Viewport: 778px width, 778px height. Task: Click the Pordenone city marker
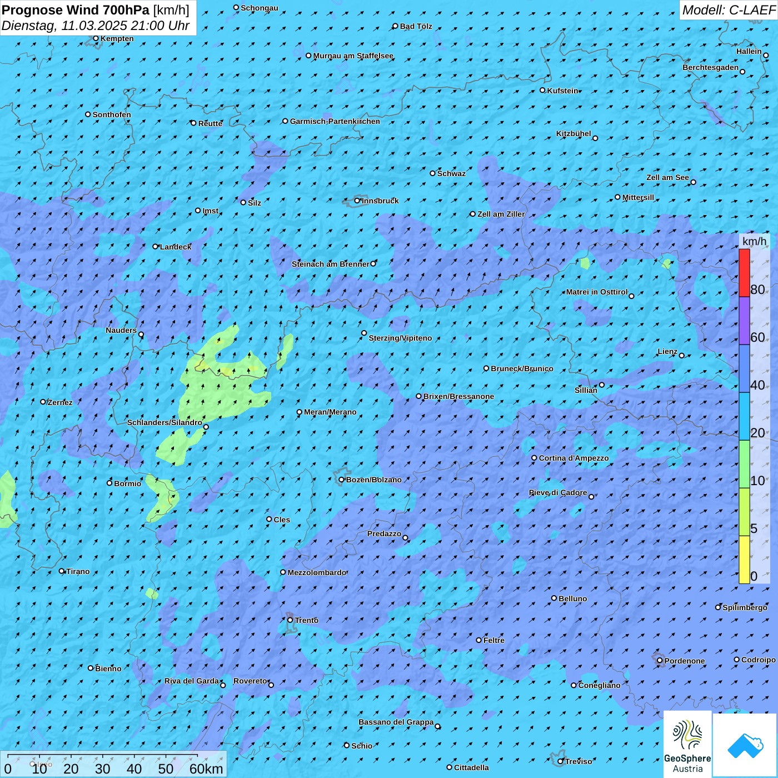(660, 661)
